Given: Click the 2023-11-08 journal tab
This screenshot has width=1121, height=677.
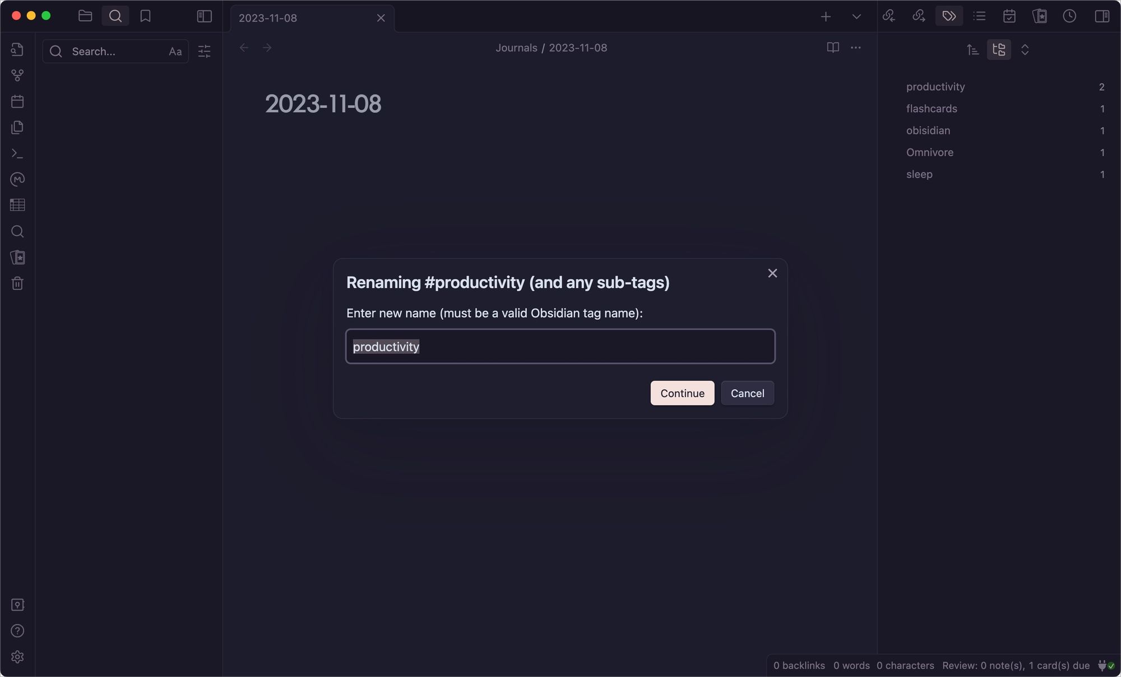Looking at the screenshot, I should (x=304, y=17).
